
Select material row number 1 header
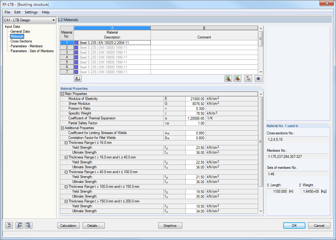pos(67,43)
